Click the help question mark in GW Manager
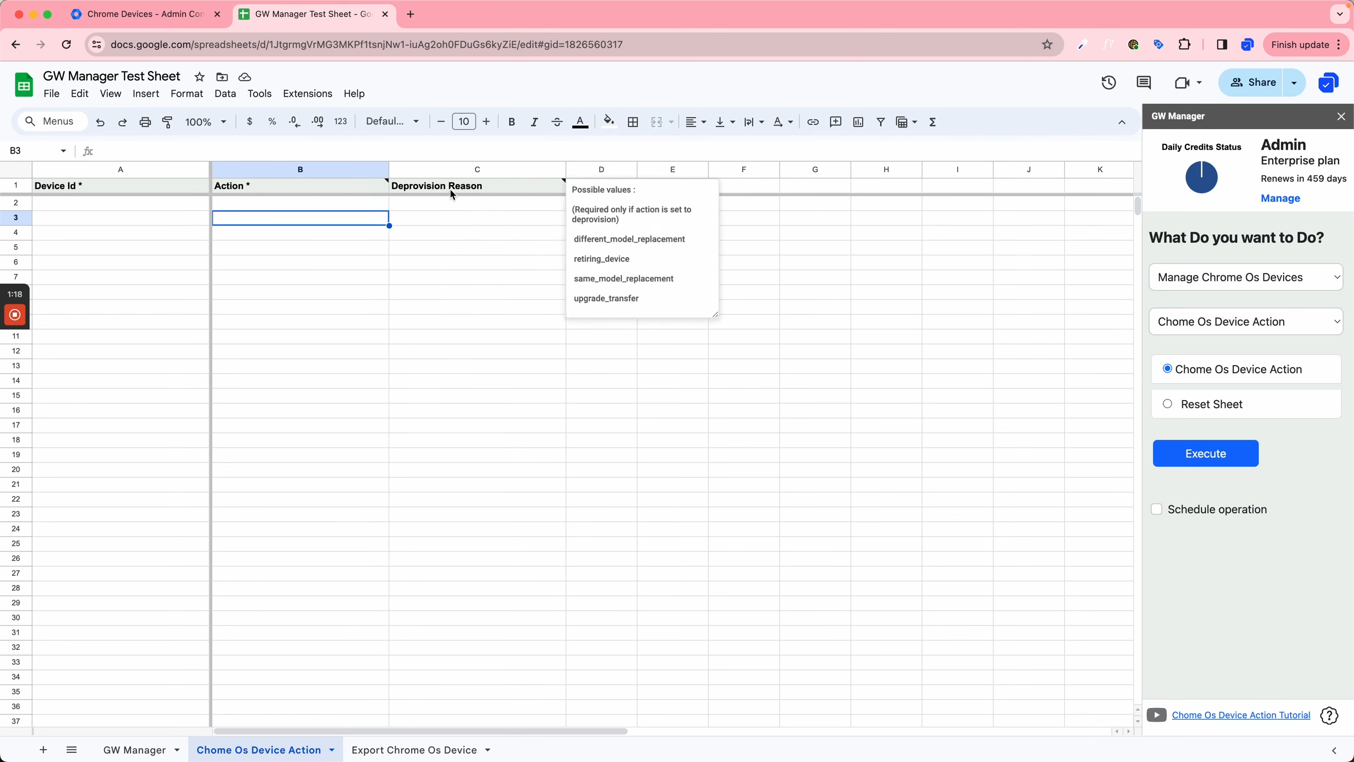 click(x=1329, y=715)
